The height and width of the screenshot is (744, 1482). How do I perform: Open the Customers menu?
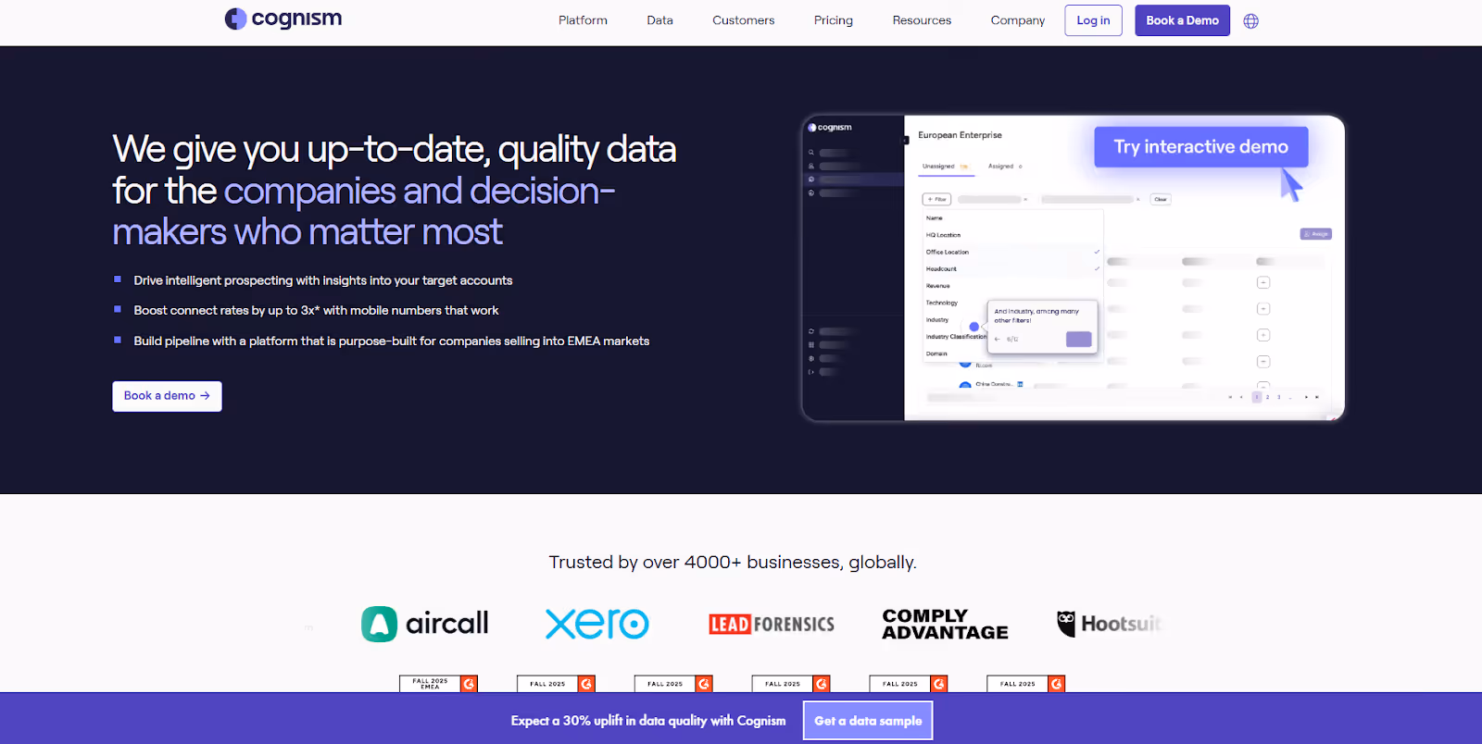click(x=743, y=20)
